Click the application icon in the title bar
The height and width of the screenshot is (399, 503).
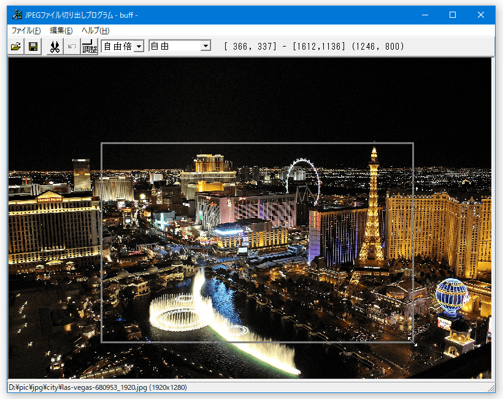17,15
